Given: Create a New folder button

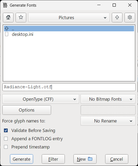Looking at the screenshot, I should click(85, 159).
